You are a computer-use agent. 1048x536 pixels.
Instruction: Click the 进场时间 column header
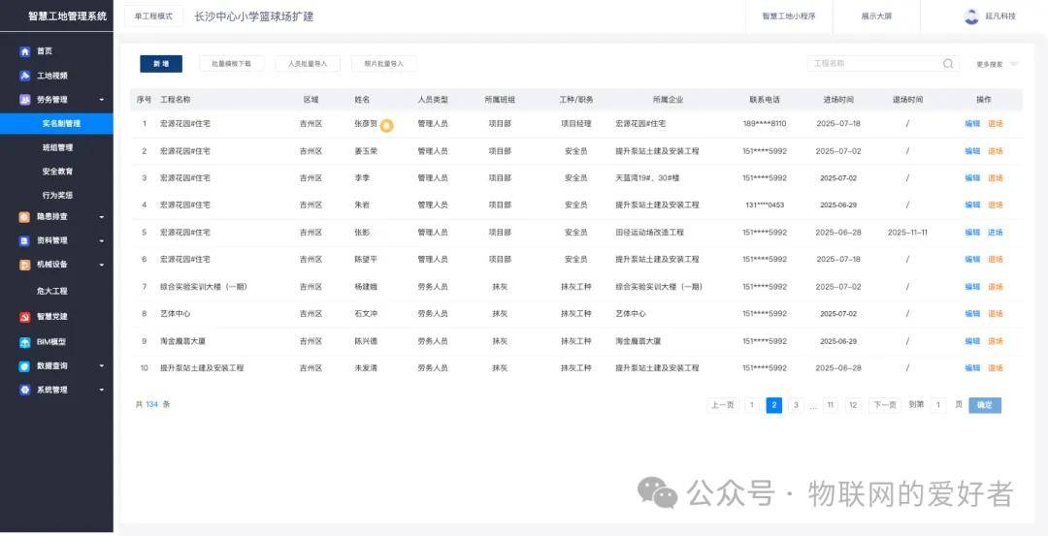838,100
